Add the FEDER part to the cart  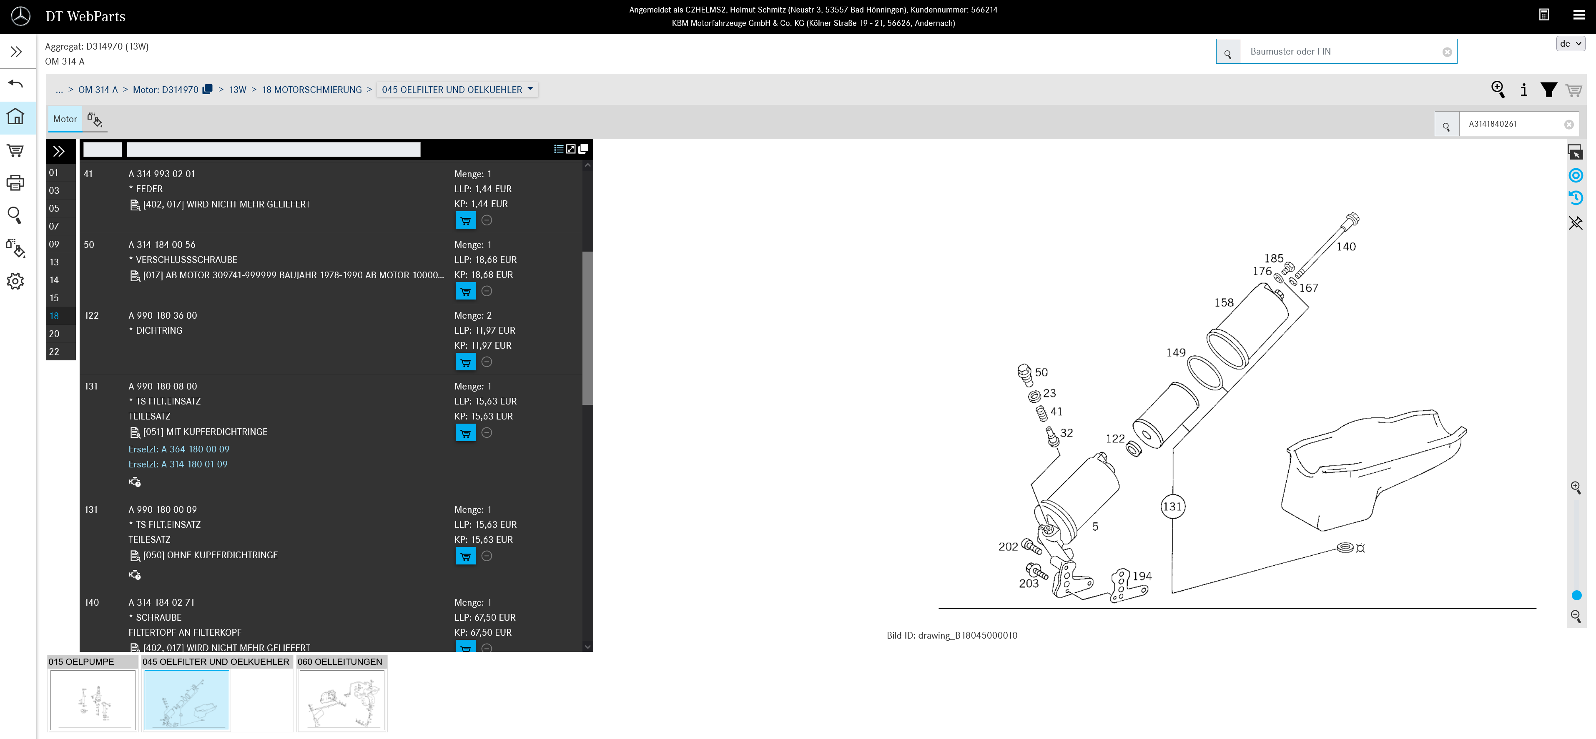coord(465,220)
